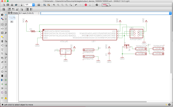Screen dimensions: 173x107
Task: Click the Redo arrow
Action: (x=80, y=5)
